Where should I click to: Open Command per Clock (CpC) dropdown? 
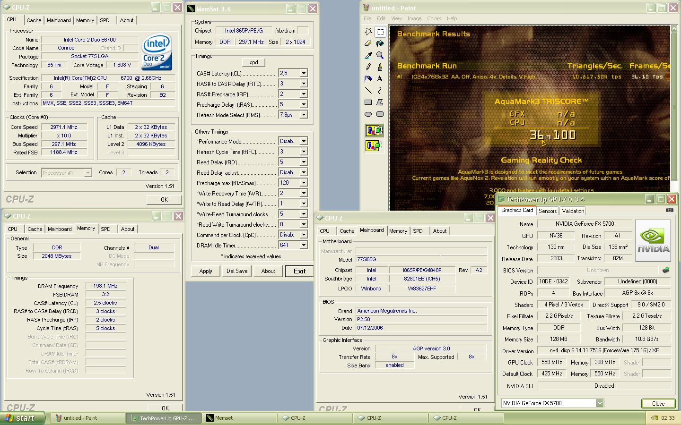304,235
